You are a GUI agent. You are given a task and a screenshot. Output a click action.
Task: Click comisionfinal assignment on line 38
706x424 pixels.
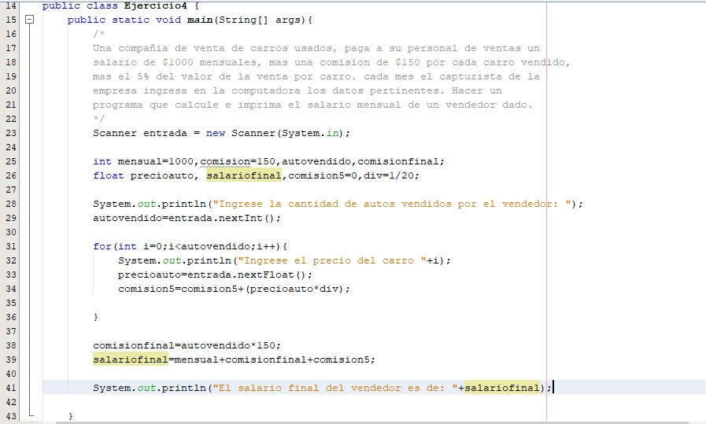pyautogui.click(x=134, y=345)
